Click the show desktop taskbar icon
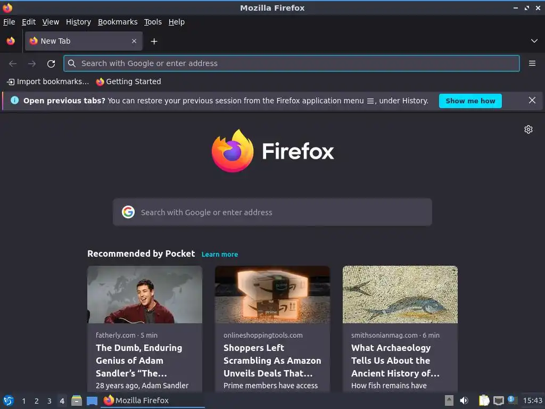545x409 pixels. pyautogui.click(x=92, y=400)
